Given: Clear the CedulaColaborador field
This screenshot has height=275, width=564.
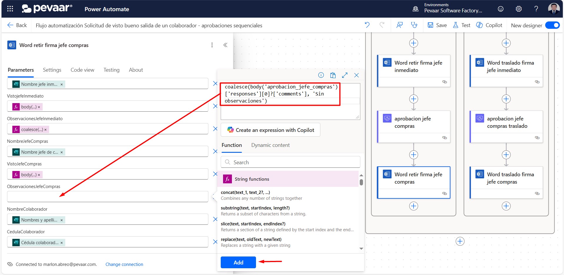Looking at the screenshot, I should click(215, 242).
